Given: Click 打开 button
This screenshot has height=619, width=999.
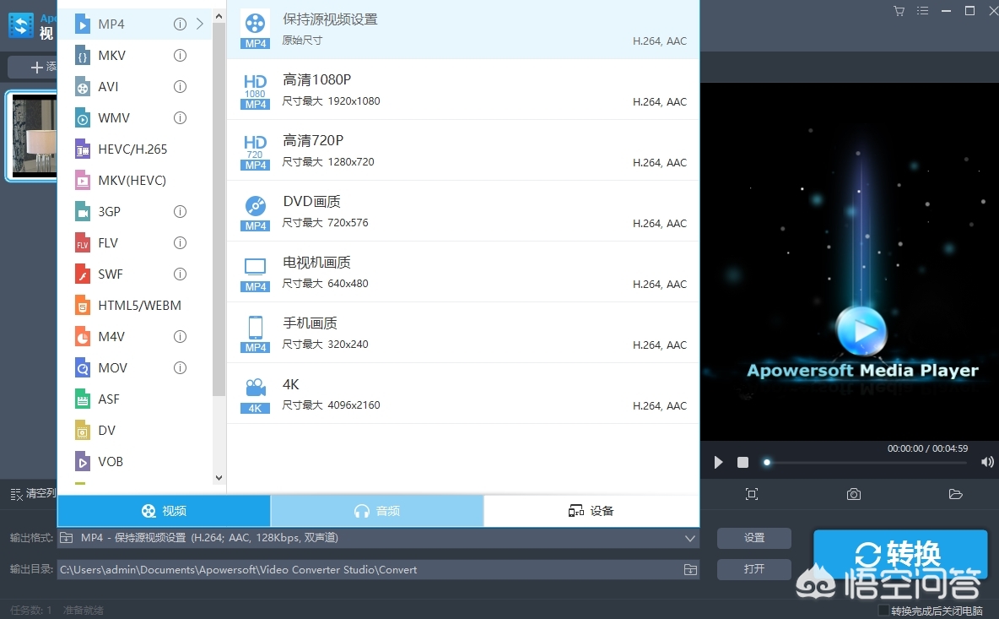Looking at the screenshot, I should point(754,568).
